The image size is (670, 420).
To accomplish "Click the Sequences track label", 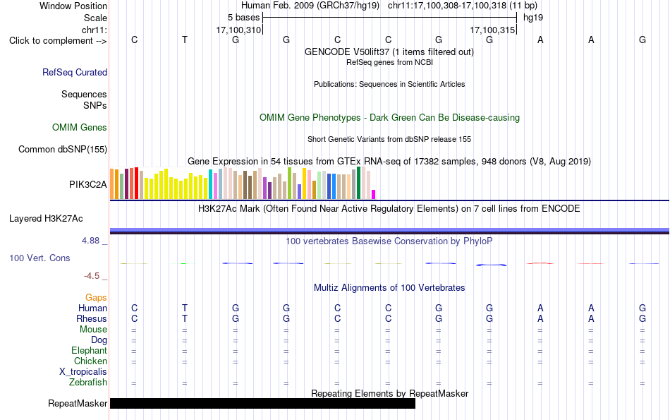I will click(84, 94).
